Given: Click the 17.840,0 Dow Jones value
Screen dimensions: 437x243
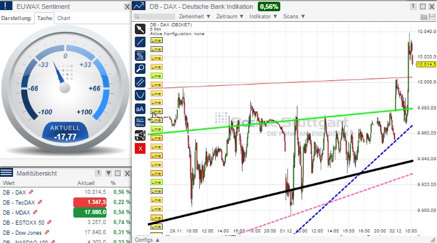Looking at the screenshot, I should coord(95,232).
